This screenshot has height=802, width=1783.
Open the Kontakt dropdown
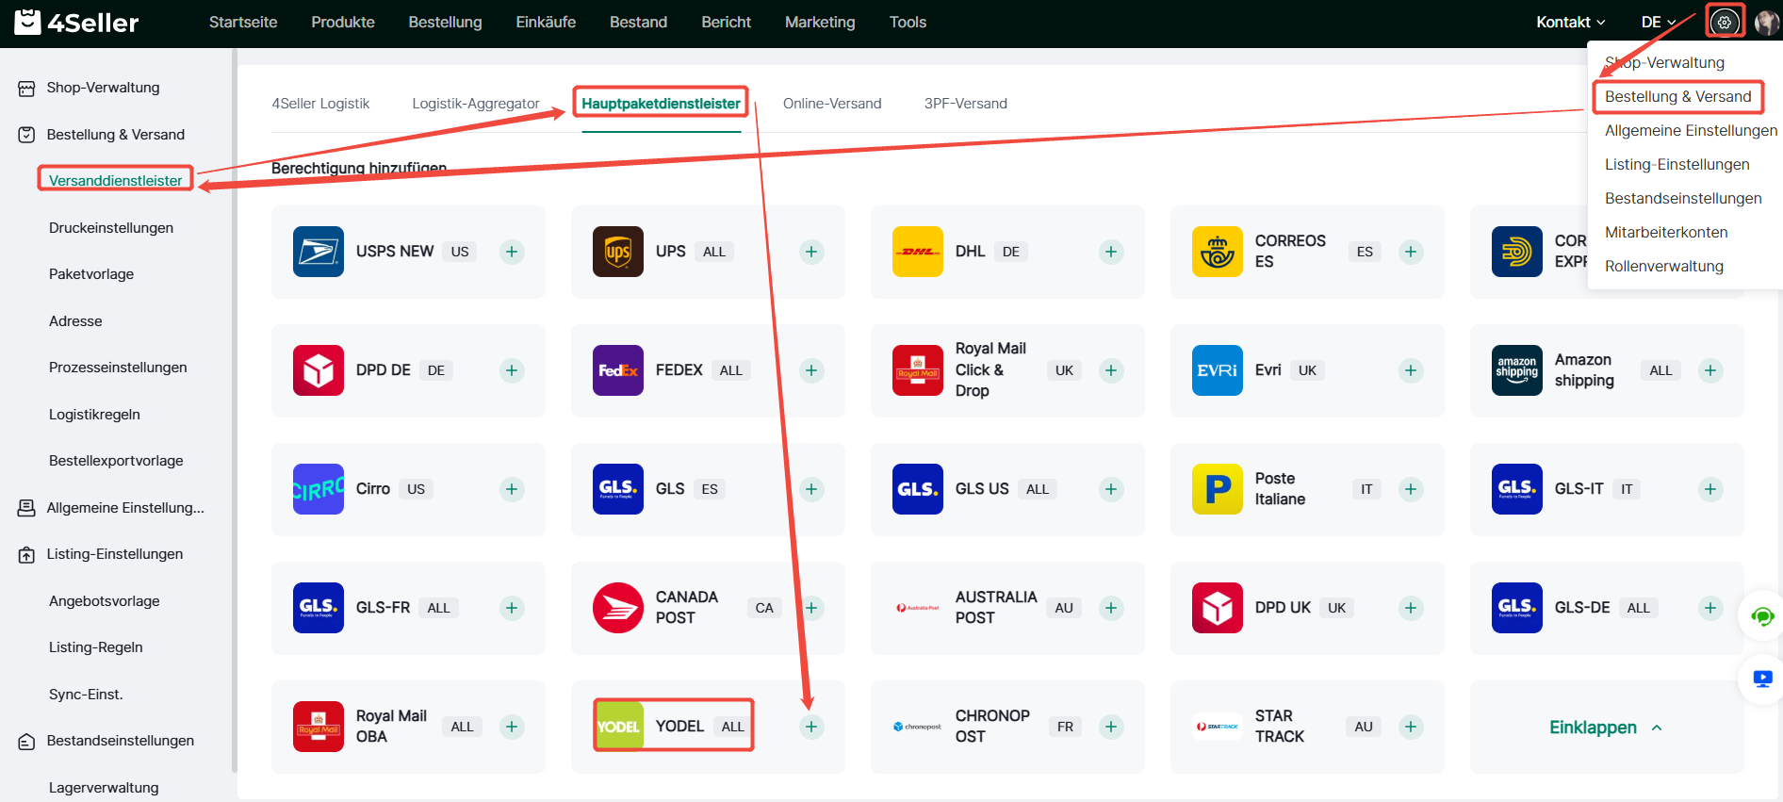[x=1570, y=22]
